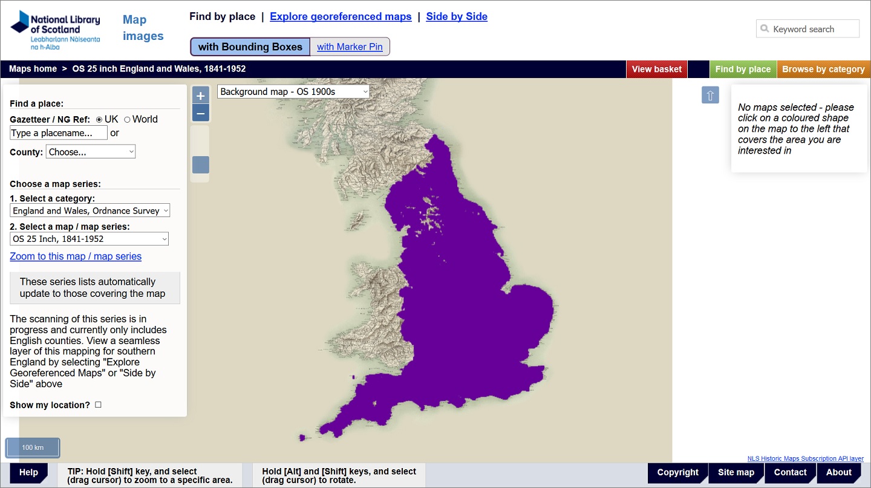This screenshot has height=488, width=871.
Task: Zoom out using the minus icon
Action: (x=200, y=112)
